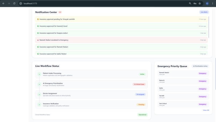Viewport: 216px width, 122px height.
Task: Click red alert icon on Ramesh Neduri escalation
Action: coord(38,40)
